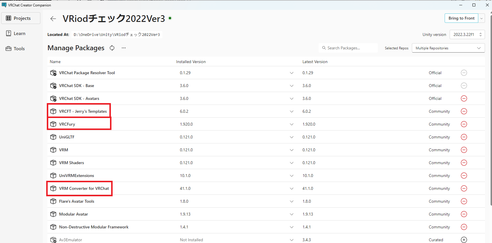Remove the VRM Shaders package
This screenshot has height=243, width=492.
pyautogui.click(x=464, y=163)
